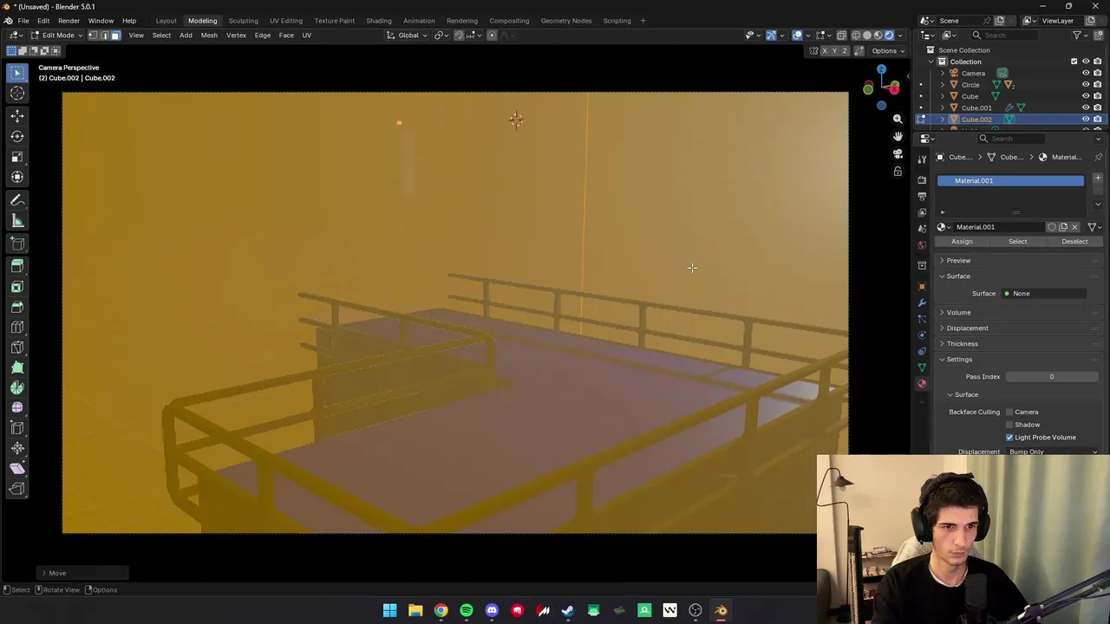Screen dimensions: 1110x624
Task: Choose the Measure tool
Action: [17, 221]
